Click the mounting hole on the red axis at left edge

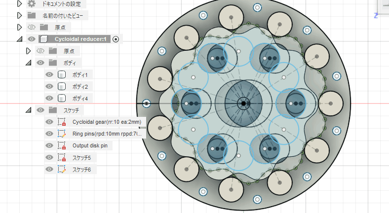click(x=147, y=103)
